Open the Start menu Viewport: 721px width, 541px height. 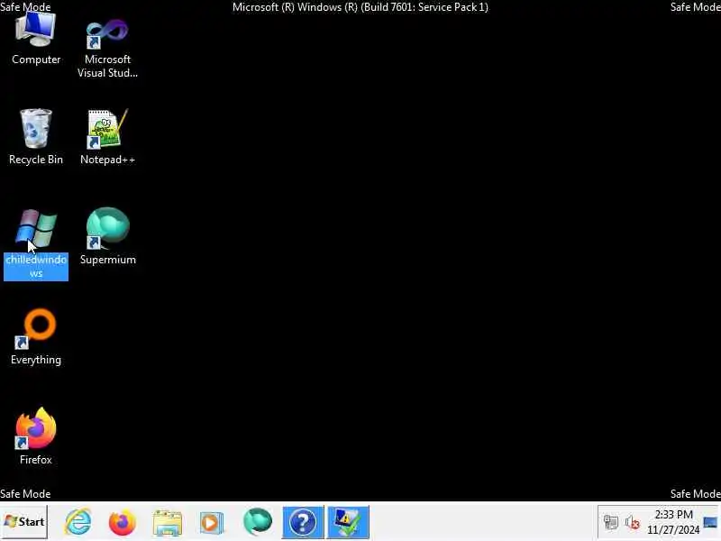[x=24, y=522]
